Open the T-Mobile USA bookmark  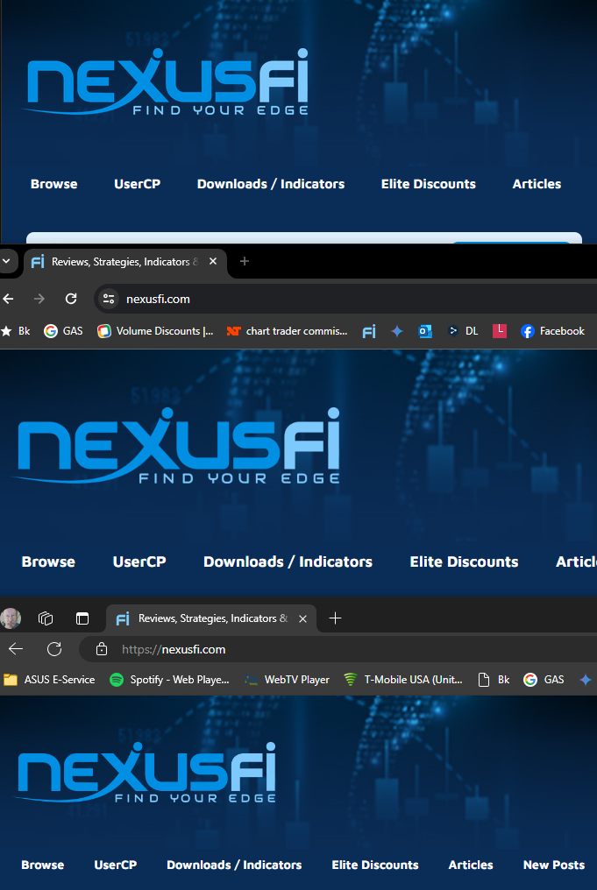click(403, 680)
